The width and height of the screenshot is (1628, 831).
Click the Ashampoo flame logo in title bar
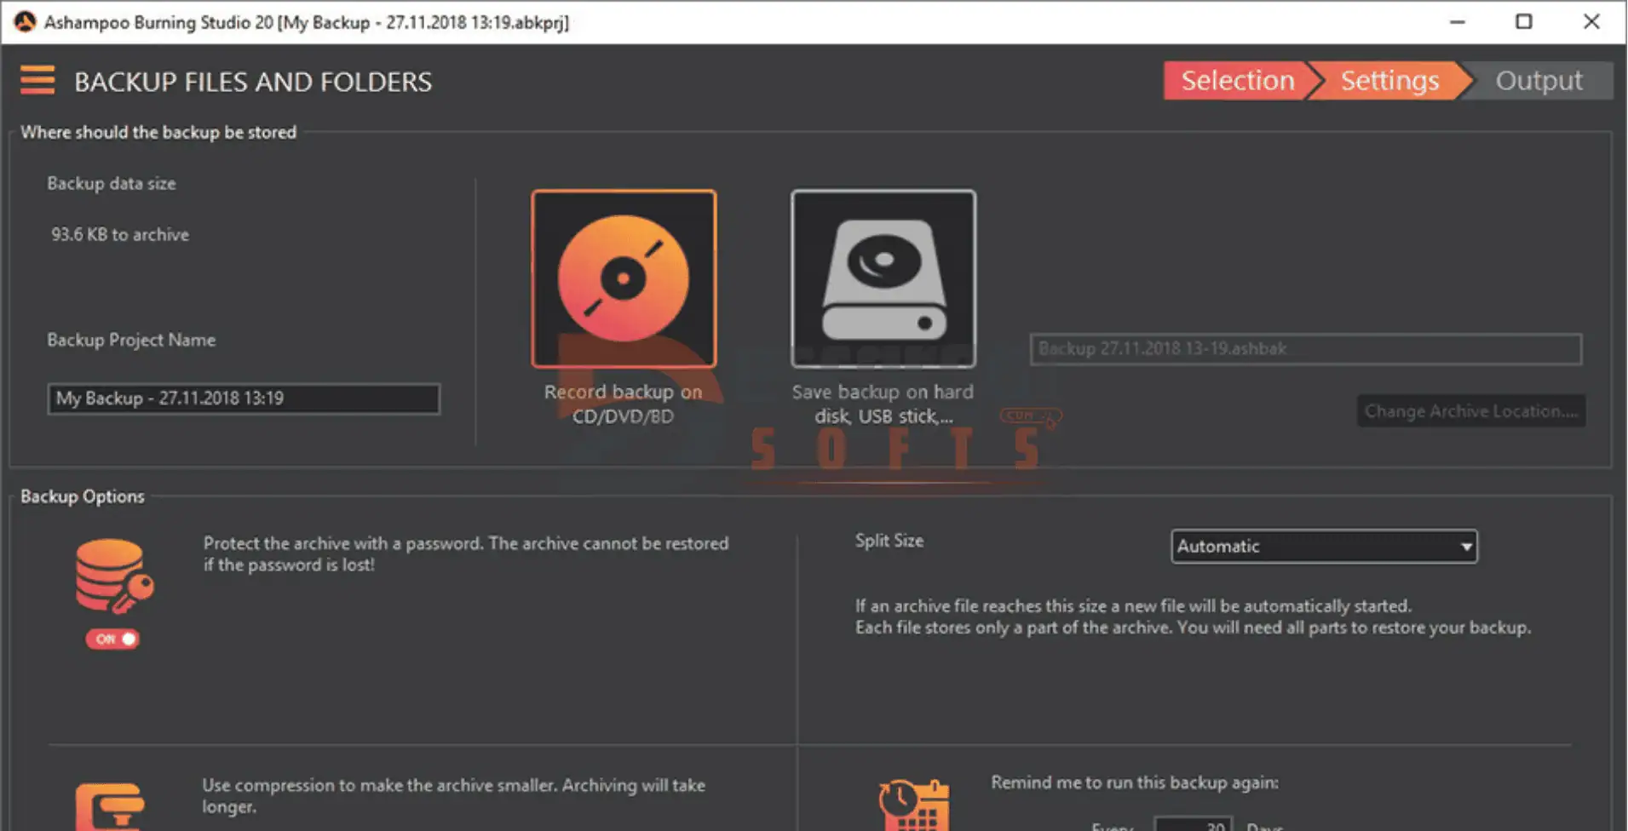click(25, 22)
